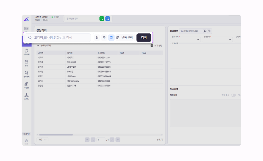Screen dimensions: 263x161
Task: Click user name 김민주 (9100)
Action: point(41,17)
